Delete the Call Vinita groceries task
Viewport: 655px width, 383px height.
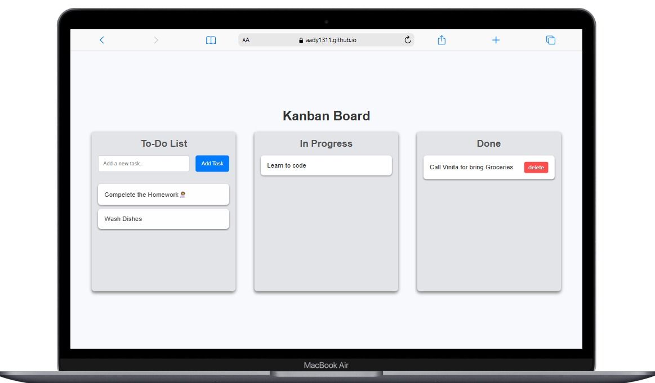536,167
